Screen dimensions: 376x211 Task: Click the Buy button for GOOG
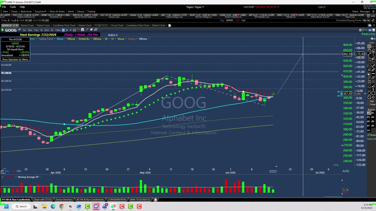point(222,20)
